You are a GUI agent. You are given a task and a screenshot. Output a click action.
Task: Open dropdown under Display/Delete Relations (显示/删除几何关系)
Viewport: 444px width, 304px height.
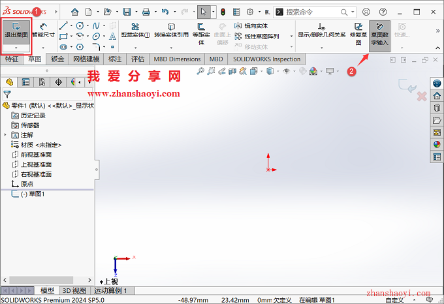click(x=321, y=47)
